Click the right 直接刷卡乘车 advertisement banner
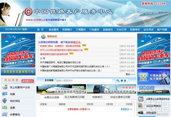This screenshot has width=171, height=117. (154, 50)
